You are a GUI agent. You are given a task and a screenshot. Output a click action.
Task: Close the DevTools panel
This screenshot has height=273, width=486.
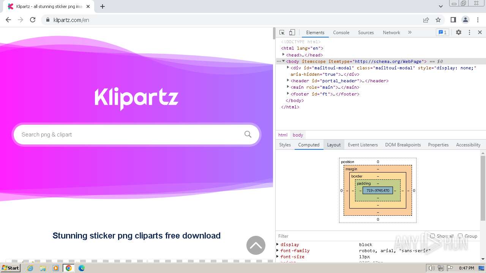[480, 33]
